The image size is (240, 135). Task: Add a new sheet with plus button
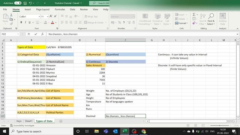[61, 121]
